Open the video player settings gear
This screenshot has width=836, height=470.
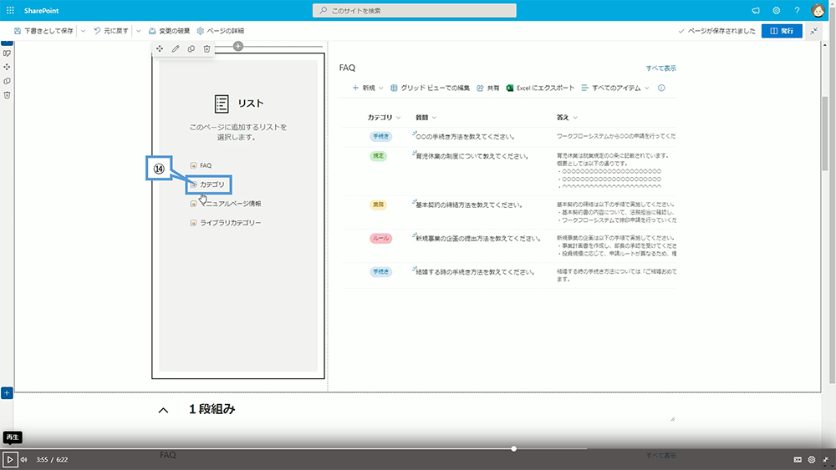[x=812, y=459]
